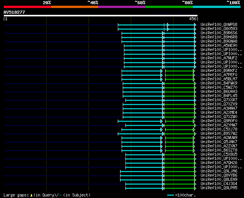Select the UniRef100_Q5JNK7 label

(x=219, y=142)
